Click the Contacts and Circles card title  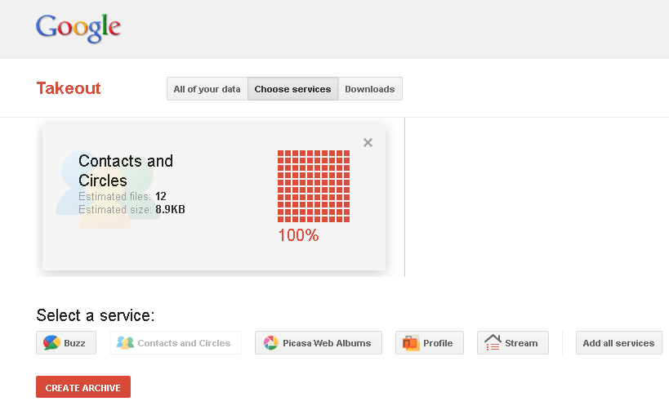click(x=126, y=171)
